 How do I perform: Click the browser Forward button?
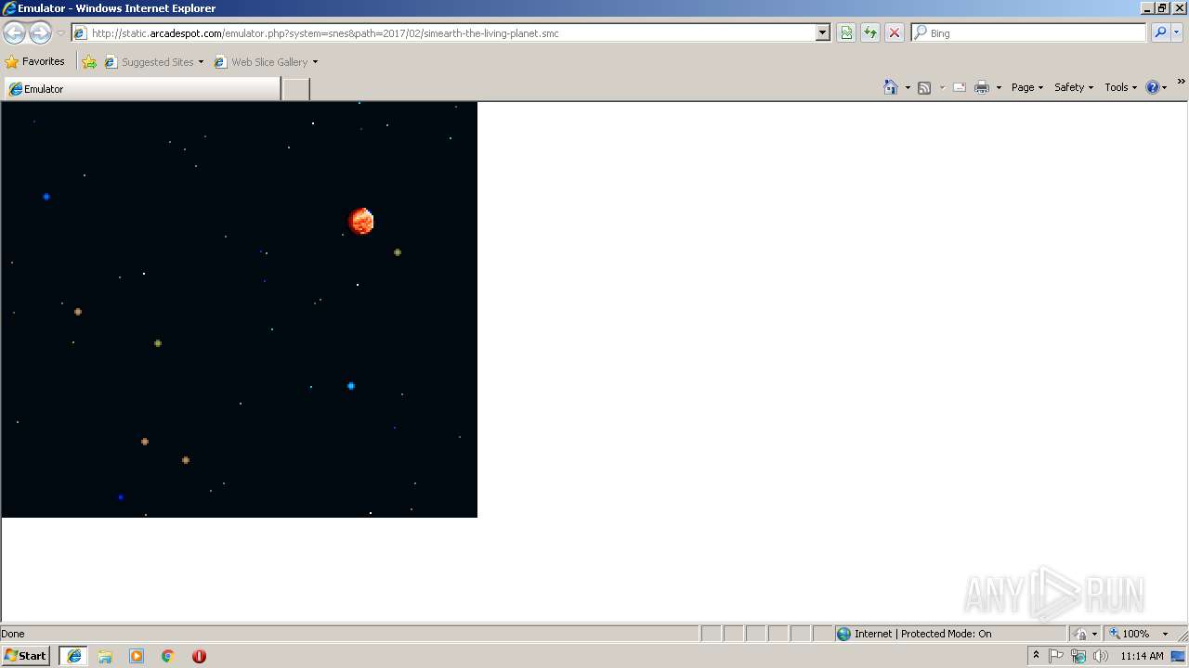[x=40, y=32]
